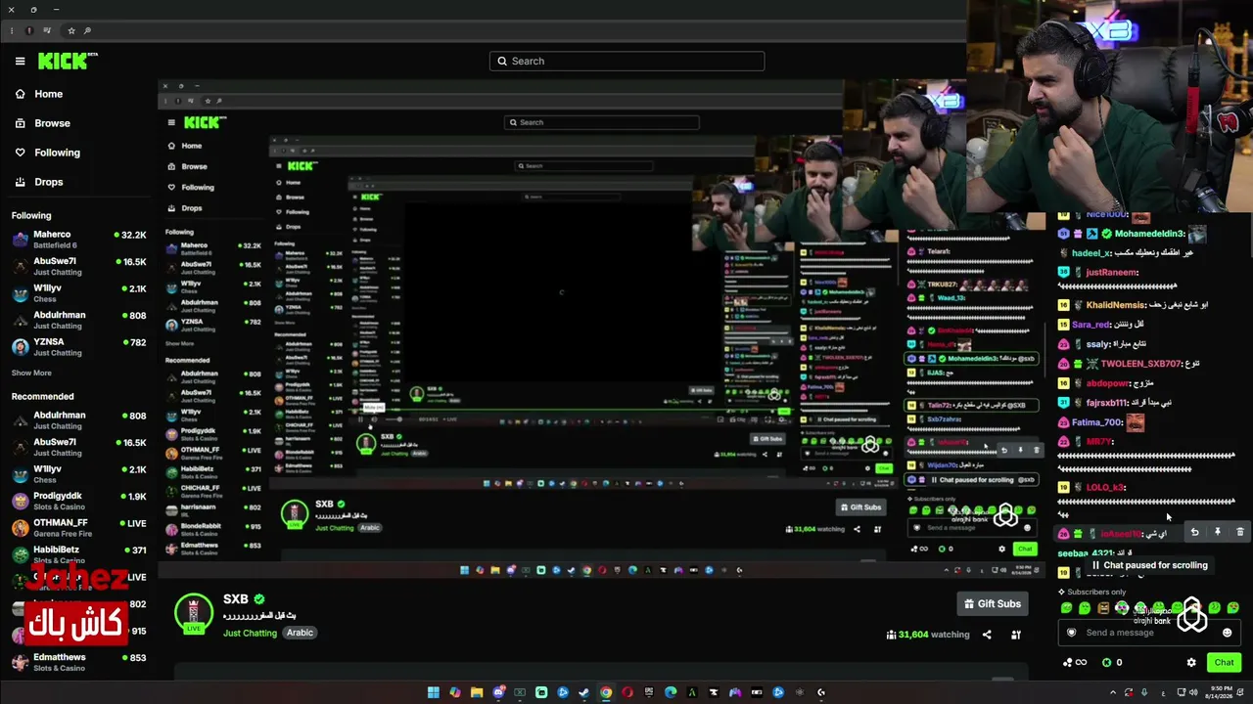
Task: Click the outer green Chat send button
Action: (1224, 663)
